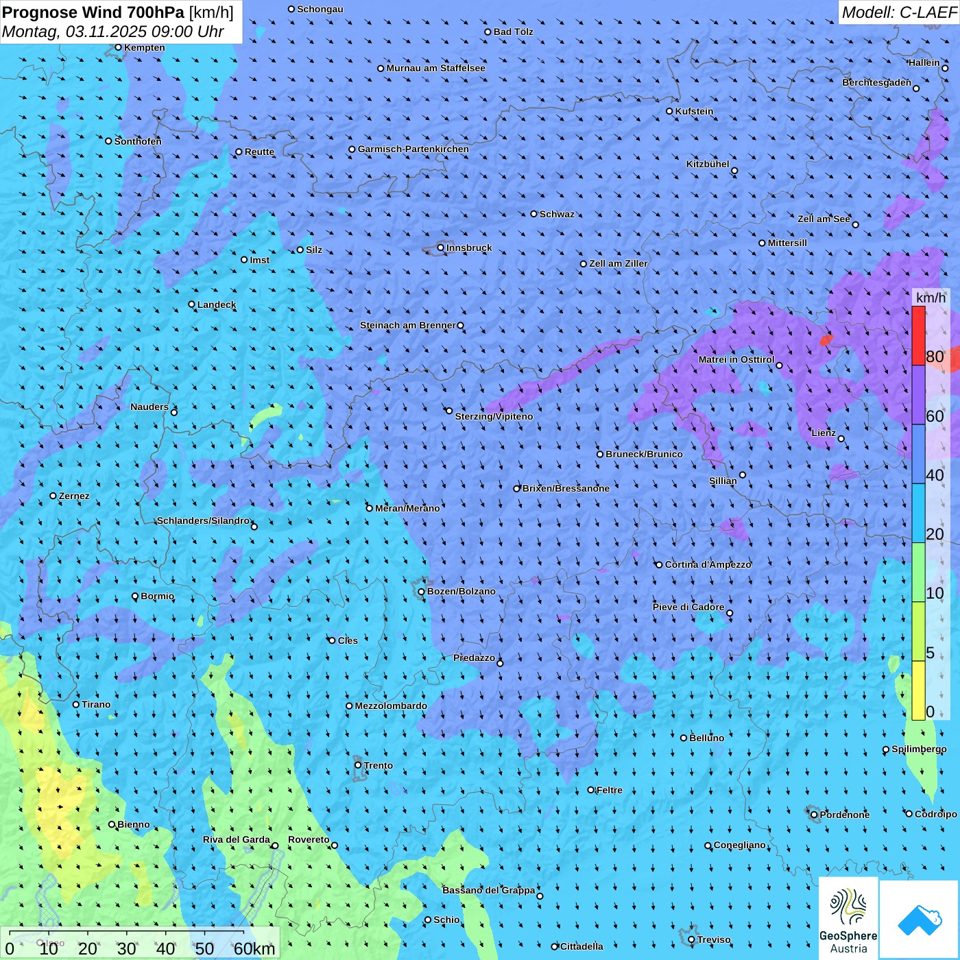
Task: Click the Kempten city marker
Action: [x=119, y=47]
